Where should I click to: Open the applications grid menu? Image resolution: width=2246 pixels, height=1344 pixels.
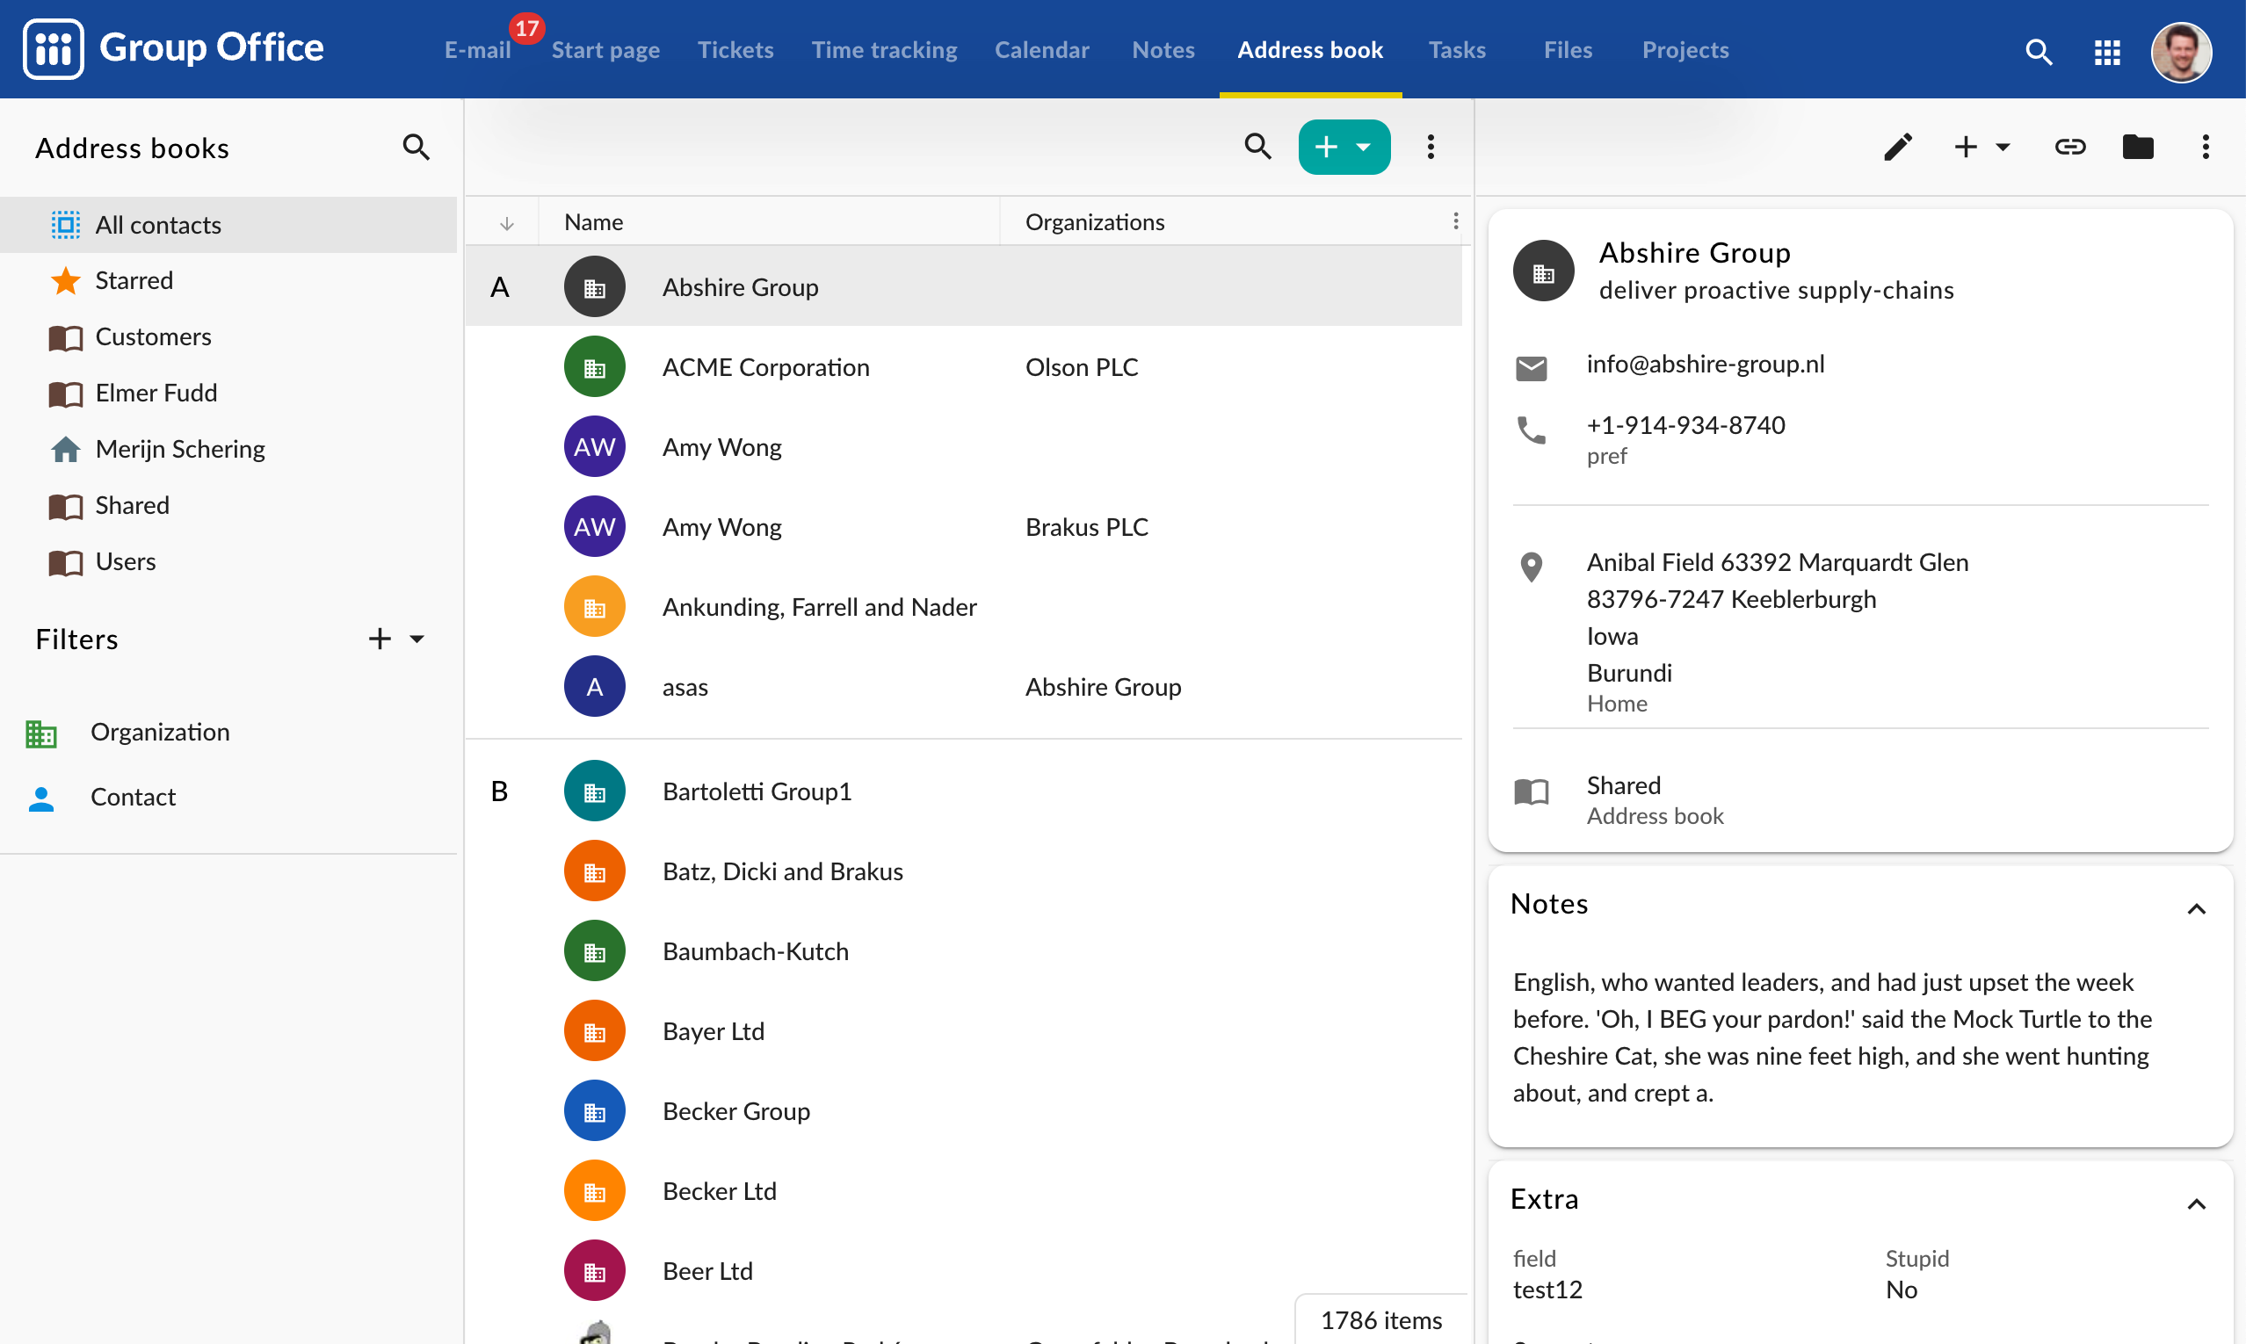click(x=2106, y=52)
